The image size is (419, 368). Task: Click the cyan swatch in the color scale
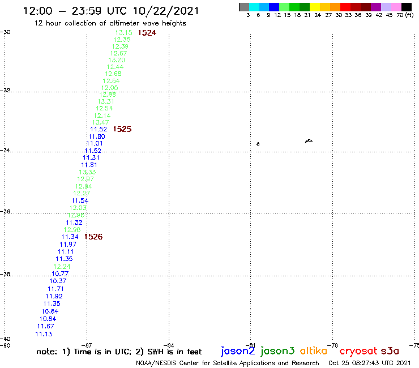point(254,7)
